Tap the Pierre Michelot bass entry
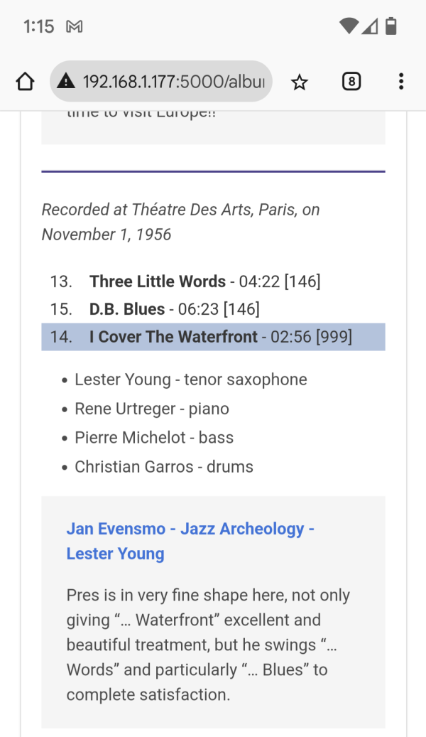Image resolution: width=426 pixels, height=737 pixels. point(154,438)
